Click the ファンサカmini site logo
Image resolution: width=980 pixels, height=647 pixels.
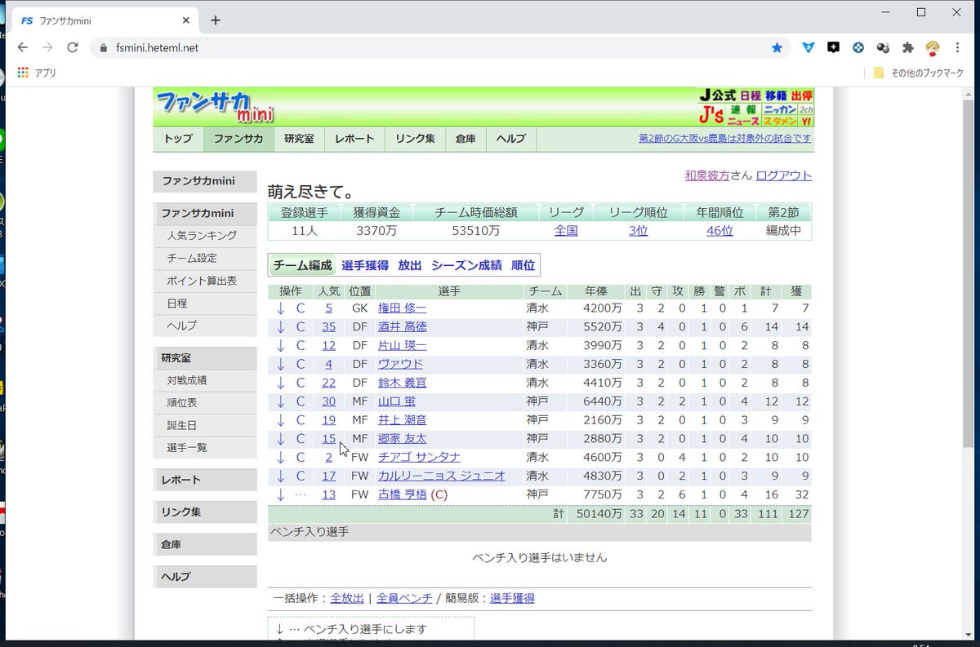pyautogui.click(x=215, y=107)
